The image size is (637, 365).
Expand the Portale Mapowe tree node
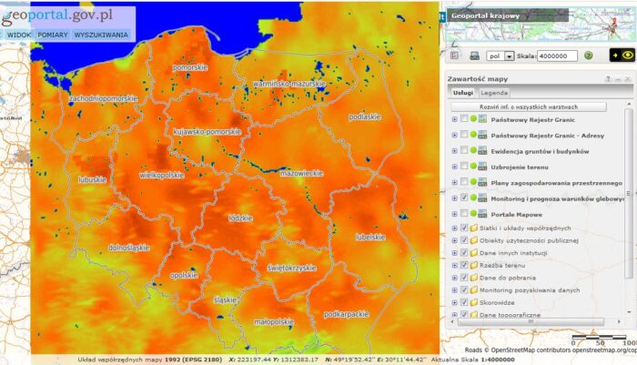pyautogui.click(x=454, y=213)
